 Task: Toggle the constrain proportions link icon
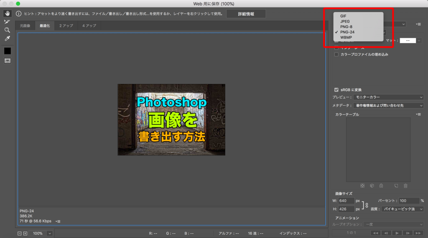tap(367, 205)
